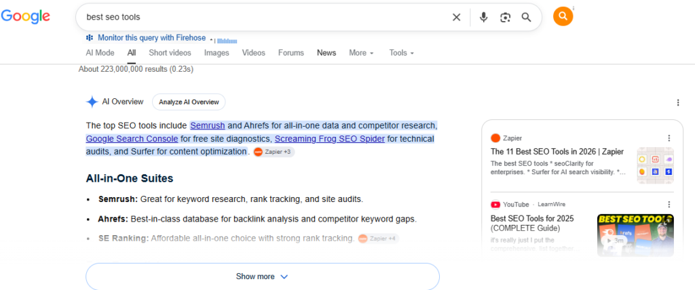The image size is (695, 290).
Task: Follow the Semrush link
Action: 208,126
